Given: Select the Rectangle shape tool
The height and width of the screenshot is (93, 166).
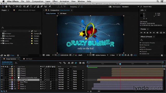Looking at the screenshot, I should (24, 6).
